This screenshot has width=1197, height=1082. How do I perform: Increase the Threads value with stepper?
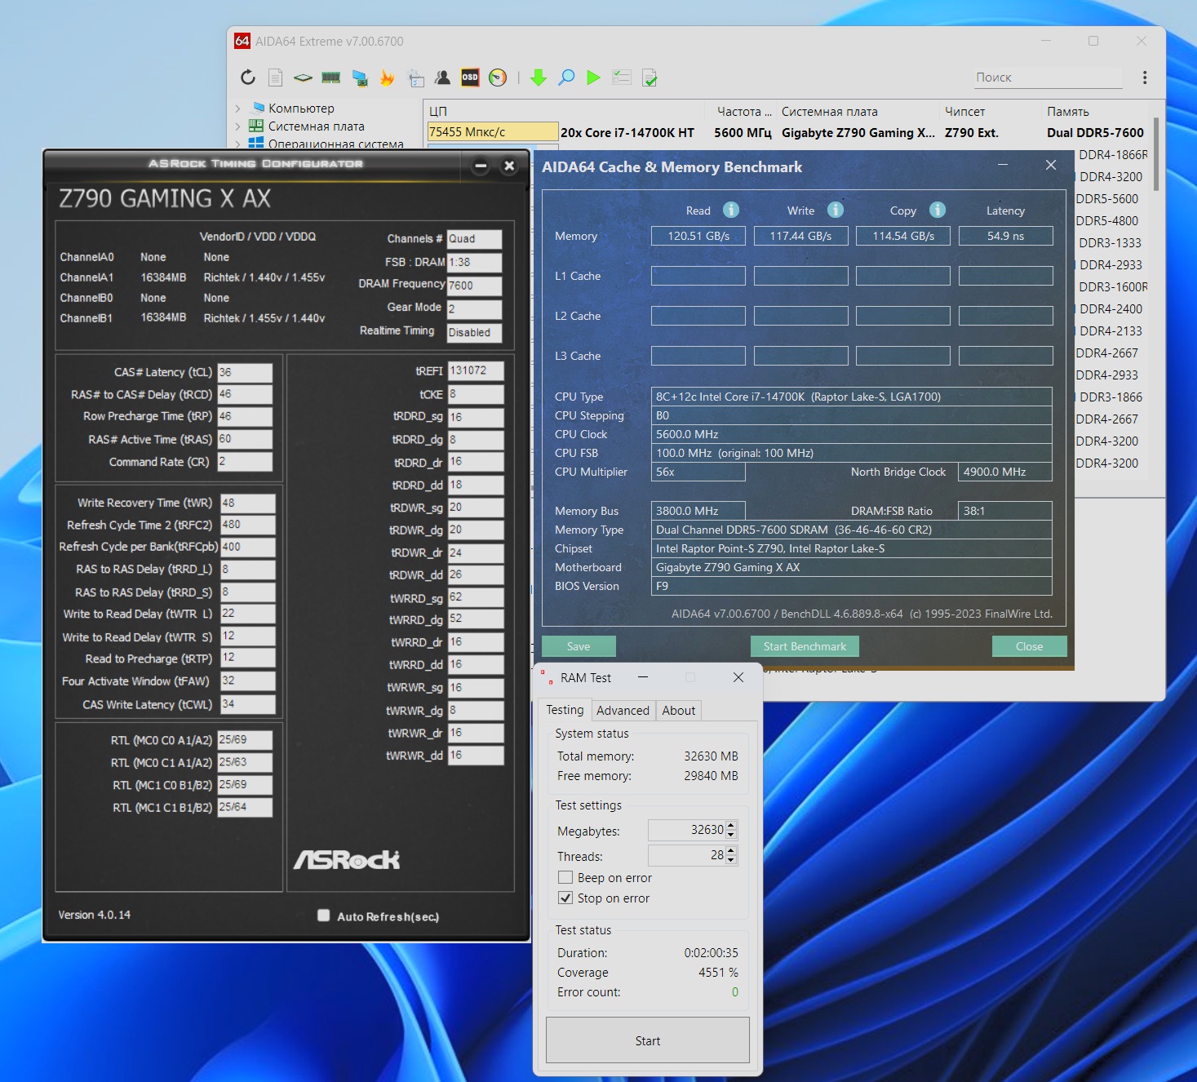[731, 851]
